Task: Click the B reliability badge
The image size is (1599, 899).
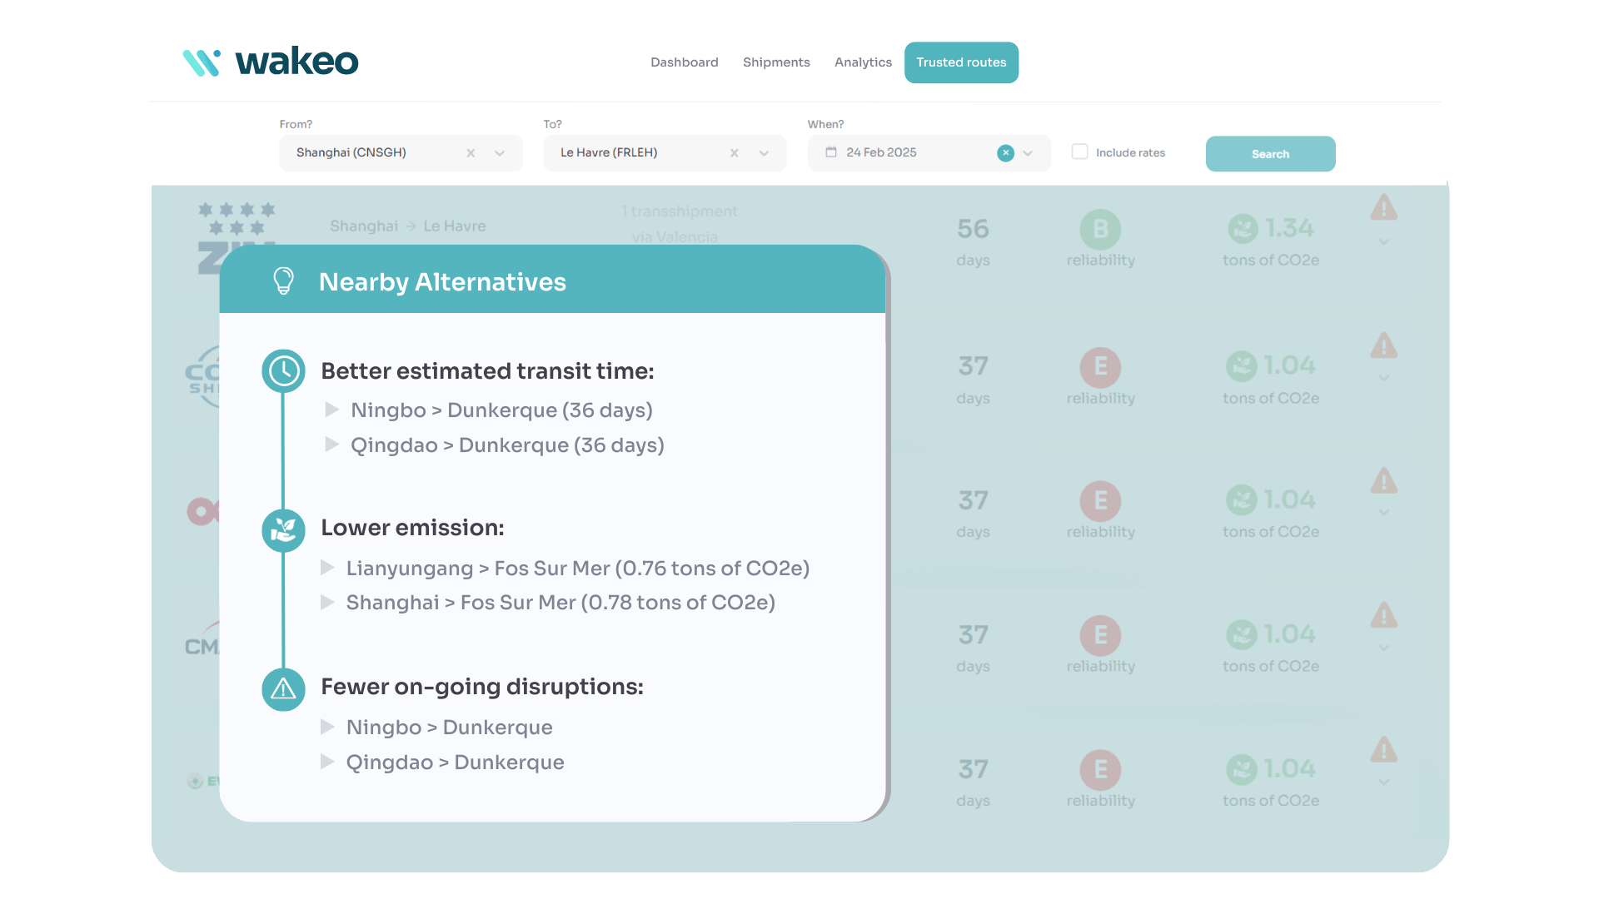Action: pyautogui.click(x=1100, y=229)
